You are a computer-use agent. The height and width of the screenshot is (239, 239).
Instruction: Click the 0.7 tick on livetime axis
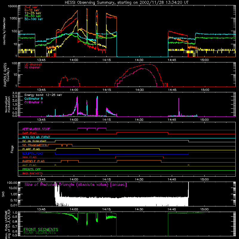click(15, 226)
